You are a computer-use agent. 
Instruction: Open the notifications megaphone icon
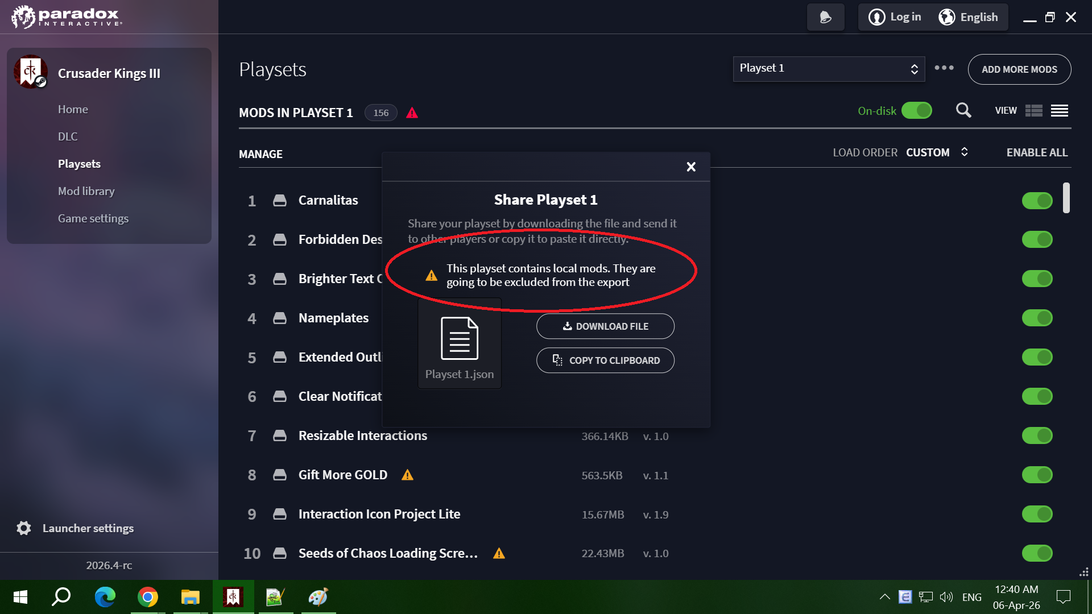(825, 17)
